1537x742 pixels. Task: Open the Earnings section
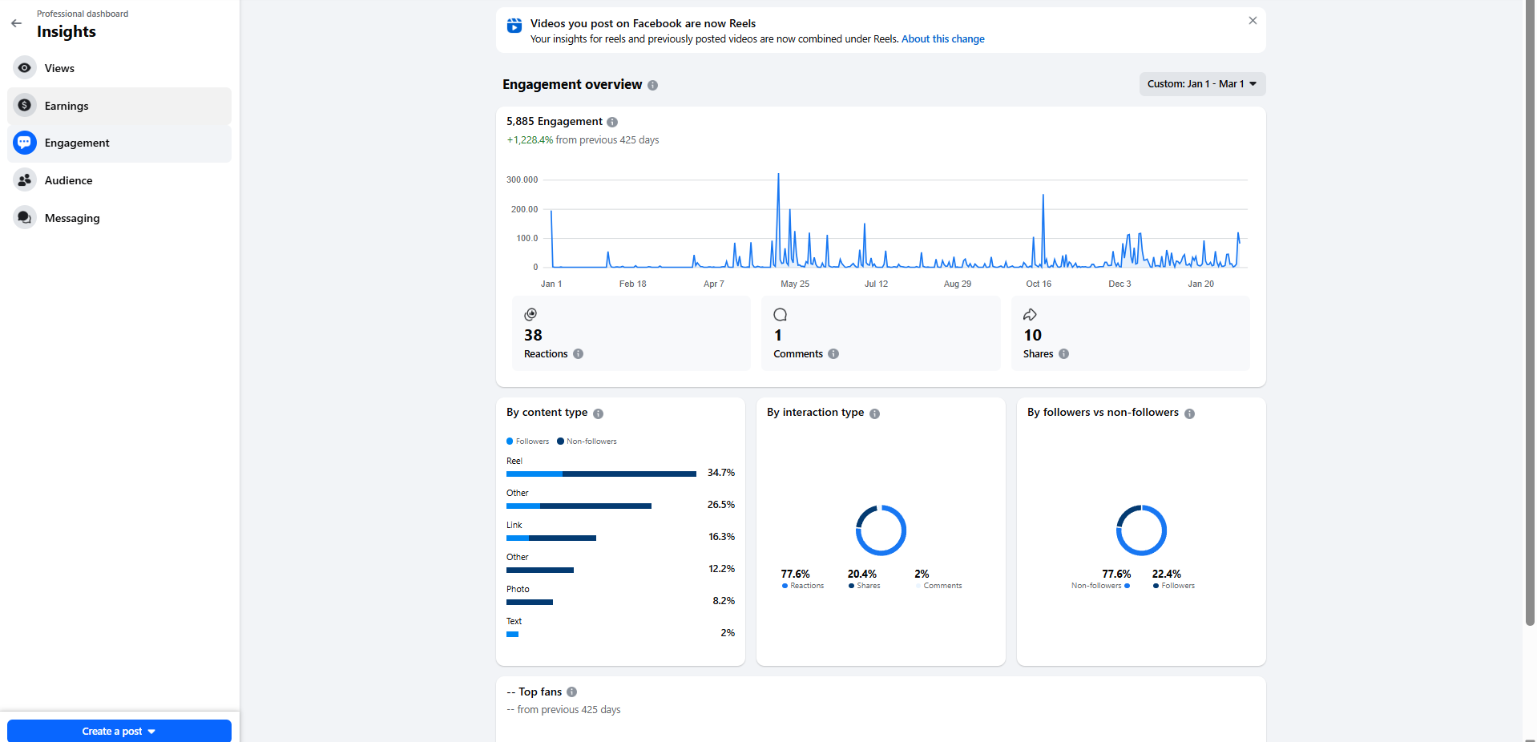pyautogui.click(x=67, y=106)
